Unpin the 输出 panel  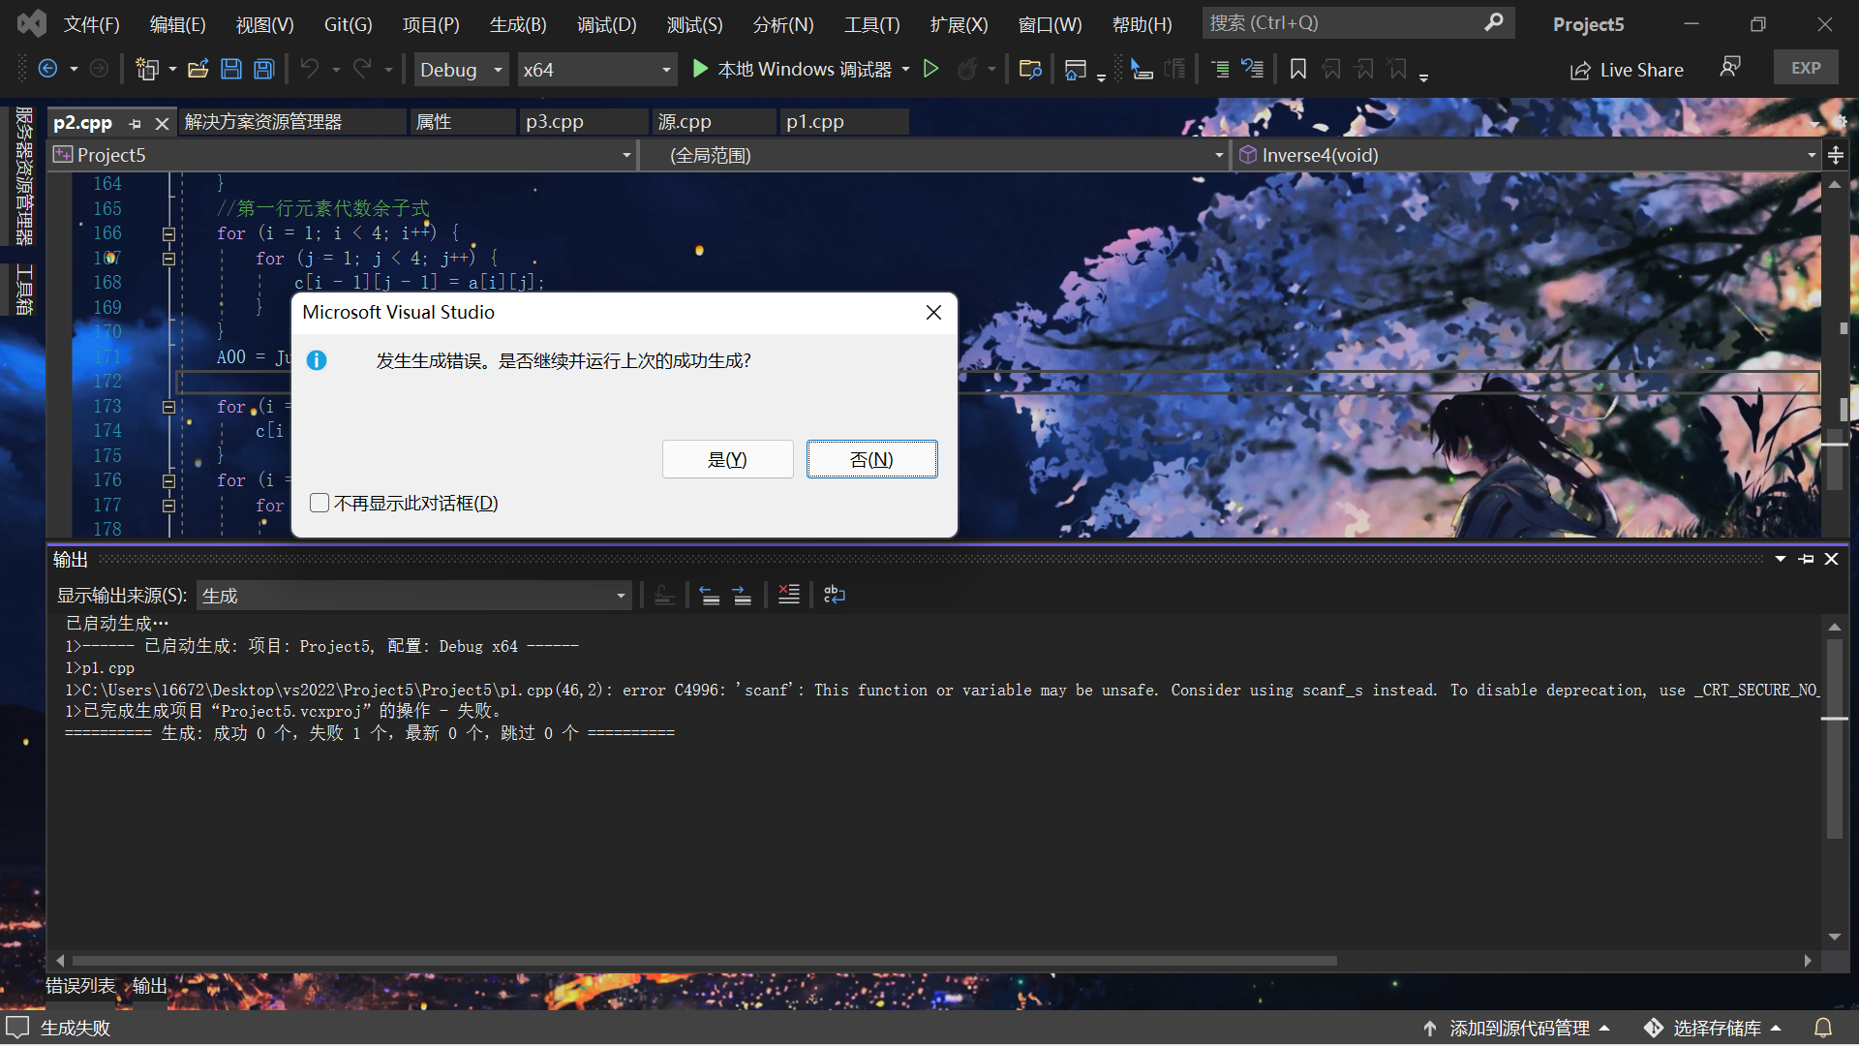(1806, 559)
